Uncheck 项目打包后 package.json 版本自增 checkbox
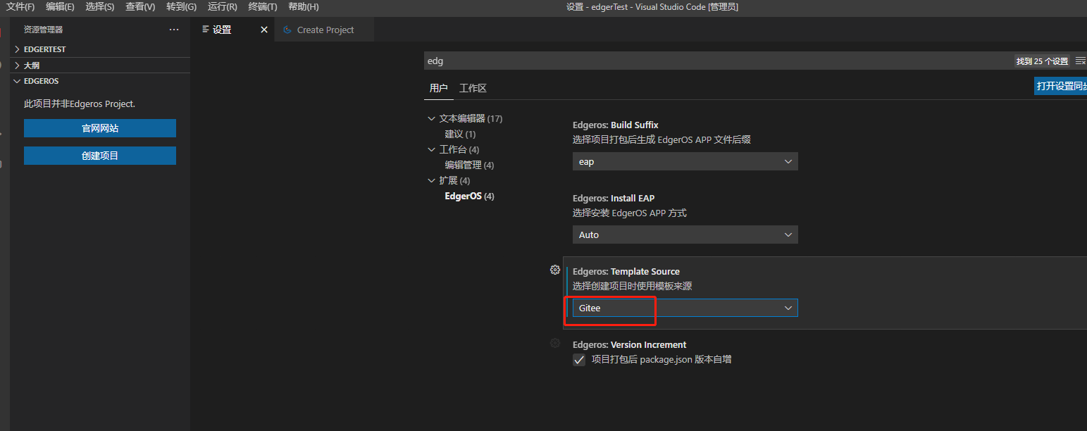This screenshot has width=1087, height=431. [x=579, y=360]
